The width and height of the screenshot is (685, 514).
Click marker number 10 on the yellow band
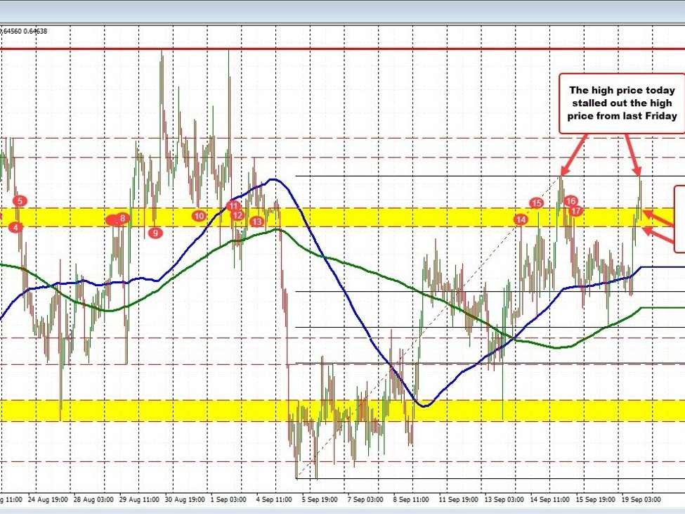(200, 216)
